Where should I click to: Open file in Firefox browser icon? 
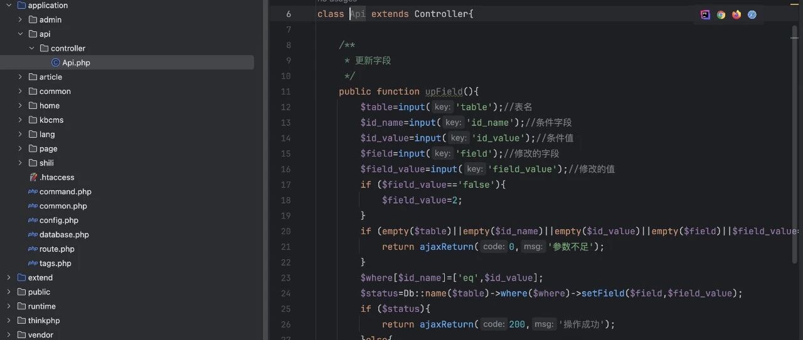click(737, 14)
